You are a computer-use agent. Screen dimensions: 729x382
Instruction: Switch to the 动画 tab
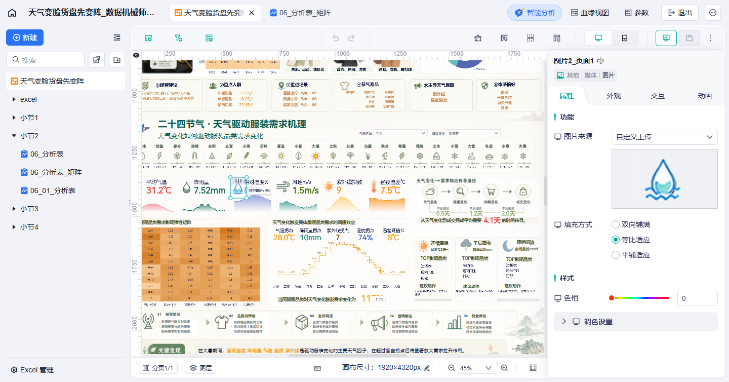click(x=705, y=96)
